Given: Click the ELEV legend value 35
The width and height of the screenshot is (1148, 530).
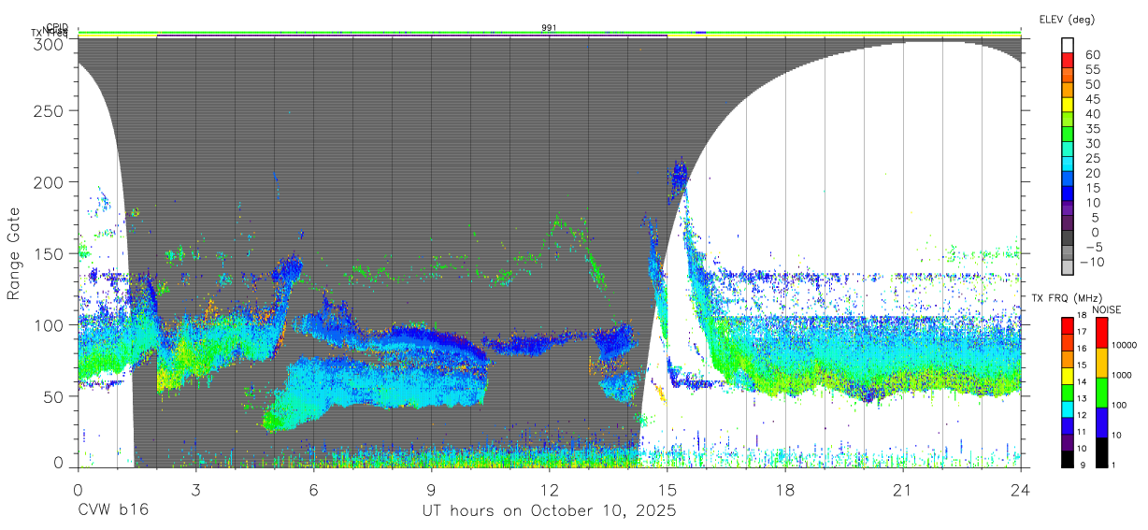Looking at the screenshot, I should tap(1092, 128).
